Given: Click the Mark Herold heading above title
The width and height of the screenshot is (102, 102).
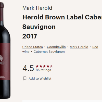Looking at the screenshot, I should coord(37,8).
